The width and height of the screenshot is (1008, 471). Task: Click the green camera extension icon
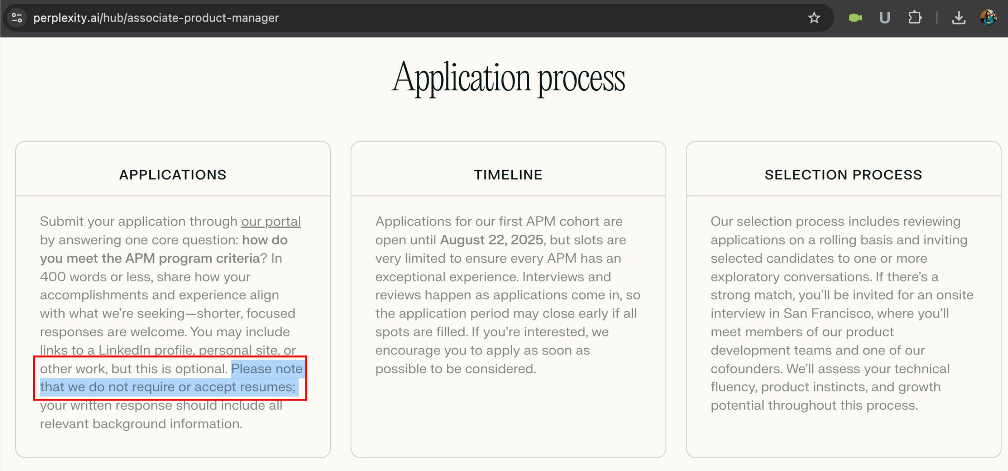855,18
